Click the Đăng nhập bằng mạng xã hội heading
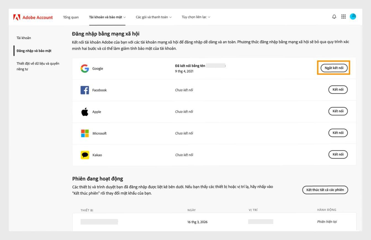The height and width of the screenshot is (240, 371). coord(106,34)
